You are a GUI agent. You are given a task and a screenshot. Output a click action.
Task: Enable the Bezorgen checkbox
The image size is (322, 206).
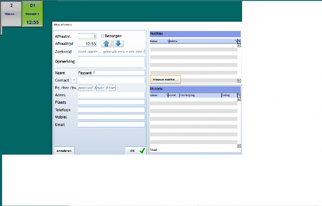[103, 36]
